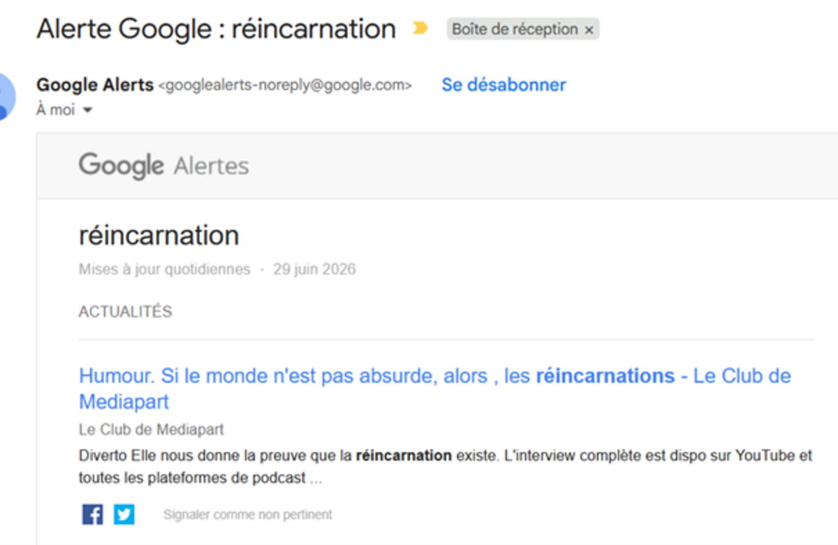Share the article on Twitter
Image resolution: width=838 pixels, height=545 pixels.
point(124,515)
